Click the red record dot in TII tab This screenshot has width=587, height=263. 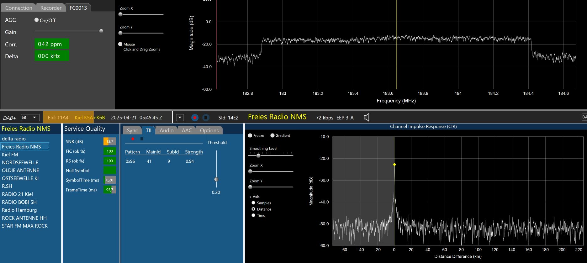tap(133, 139)
